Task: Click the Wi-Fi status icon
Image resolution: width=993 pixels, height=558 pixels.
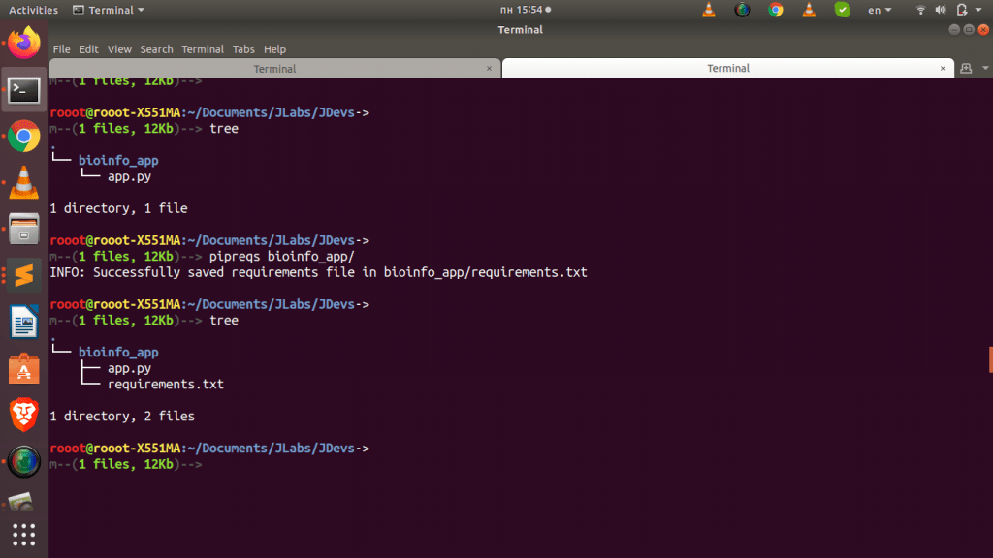Action: 919,10
